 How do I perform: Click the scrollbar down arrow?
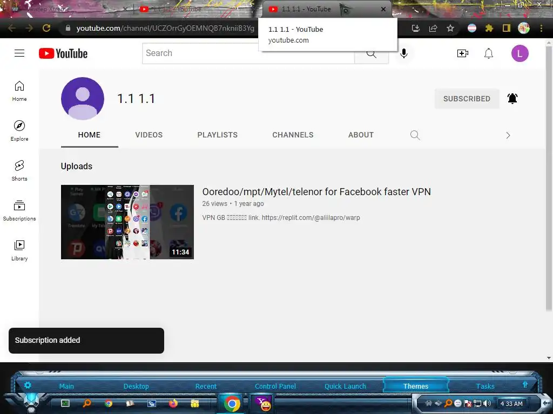(549, 358)
